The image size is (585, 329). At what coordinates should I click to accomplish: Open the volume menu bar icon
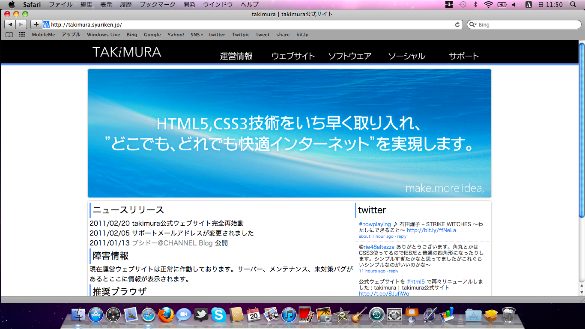(514, 5)
